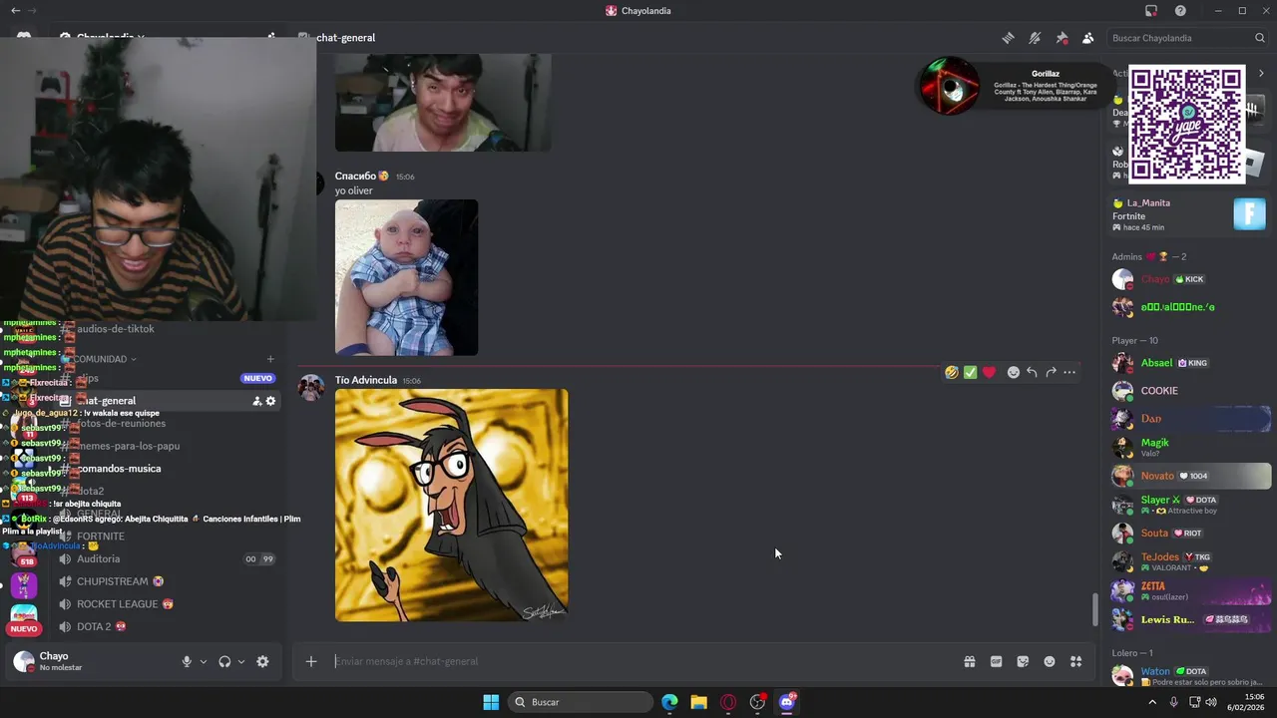Open the baby photo under 'yo oliver'

[x=406, y=277]
